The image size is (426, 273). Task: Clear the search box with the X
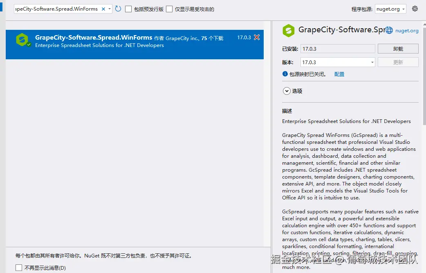(103, 9)
